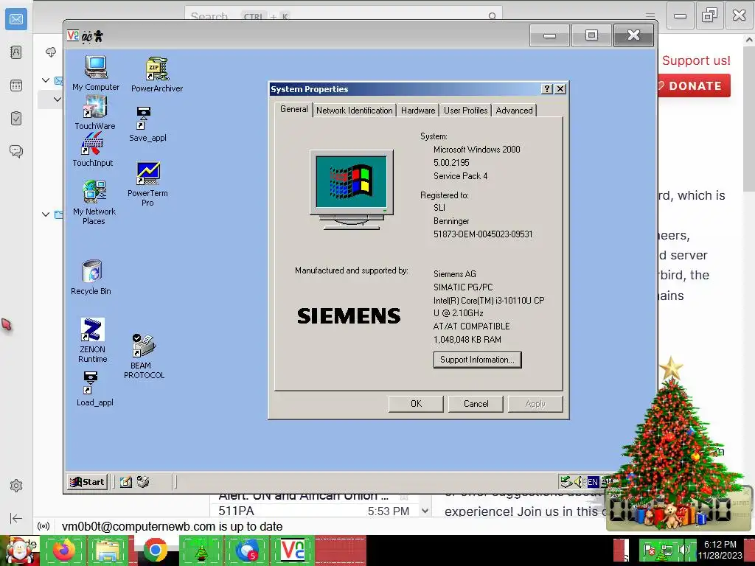Open File Explorer from the taskbar

tap(108, 551)
